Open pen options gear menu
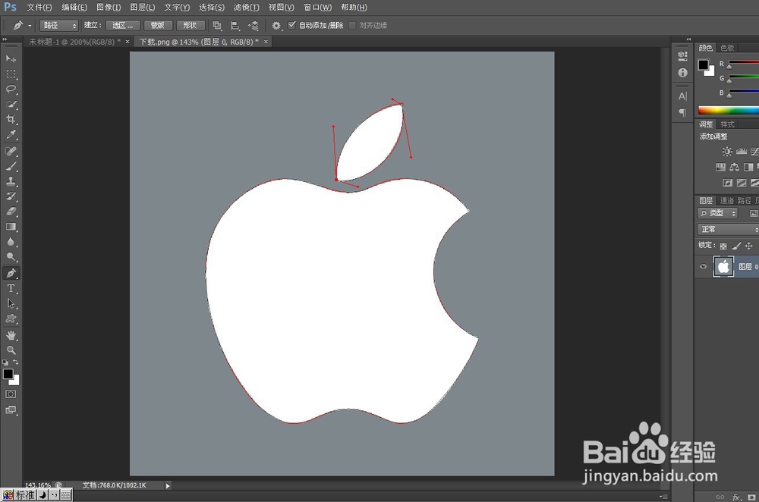 [x=276, y=26]
